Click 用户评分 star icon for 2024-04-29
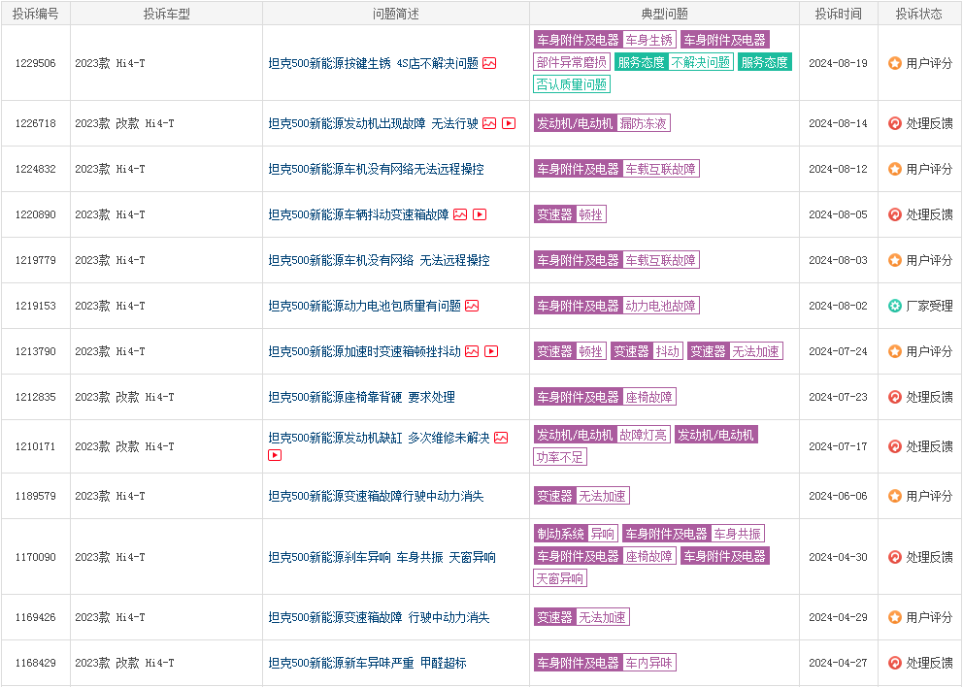This screenshot has width=963, height=687. tap(895, 617)
